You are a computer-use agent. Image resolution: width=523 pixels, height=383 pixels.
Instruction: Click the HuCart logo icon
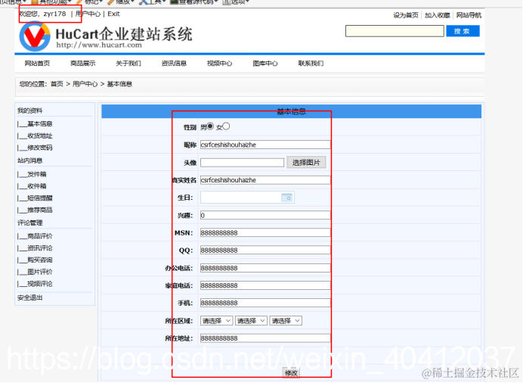point(35,36)
